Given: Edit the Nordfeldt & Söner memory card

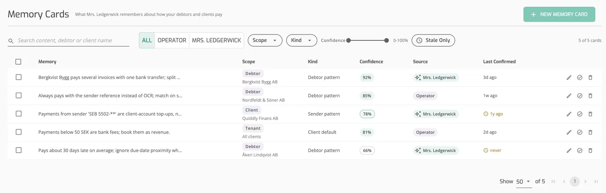Looking at the screenshot, I should [569, 95].
